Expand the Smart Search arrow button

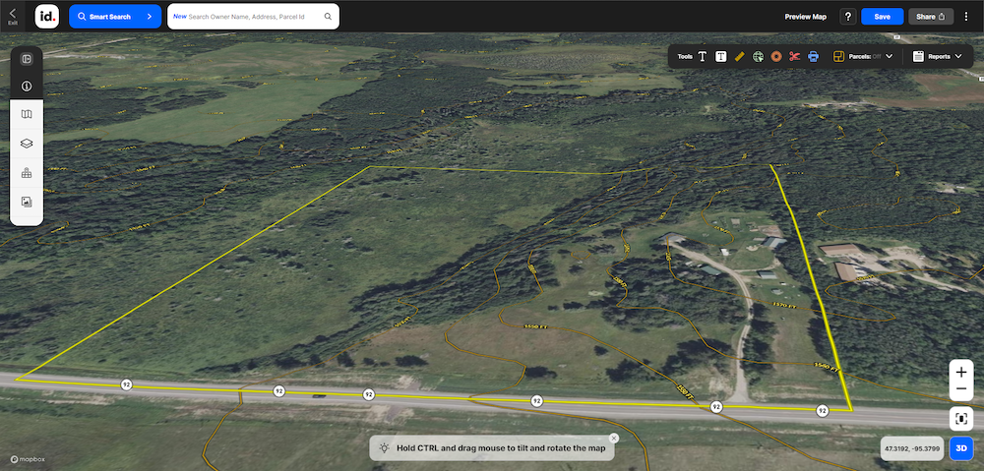pos(149,17)
